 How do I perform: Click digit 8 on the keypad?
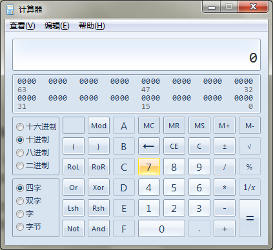click(x=174, y=167)
